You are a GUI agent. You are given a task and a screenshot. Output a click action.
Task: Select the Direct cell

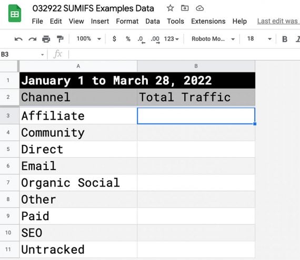point(78,149)
